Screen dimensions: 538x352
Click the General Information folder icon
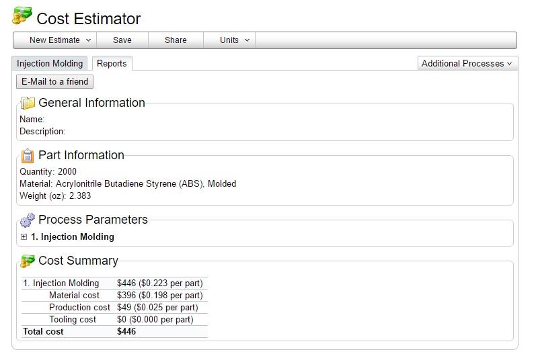click(27, 103)
